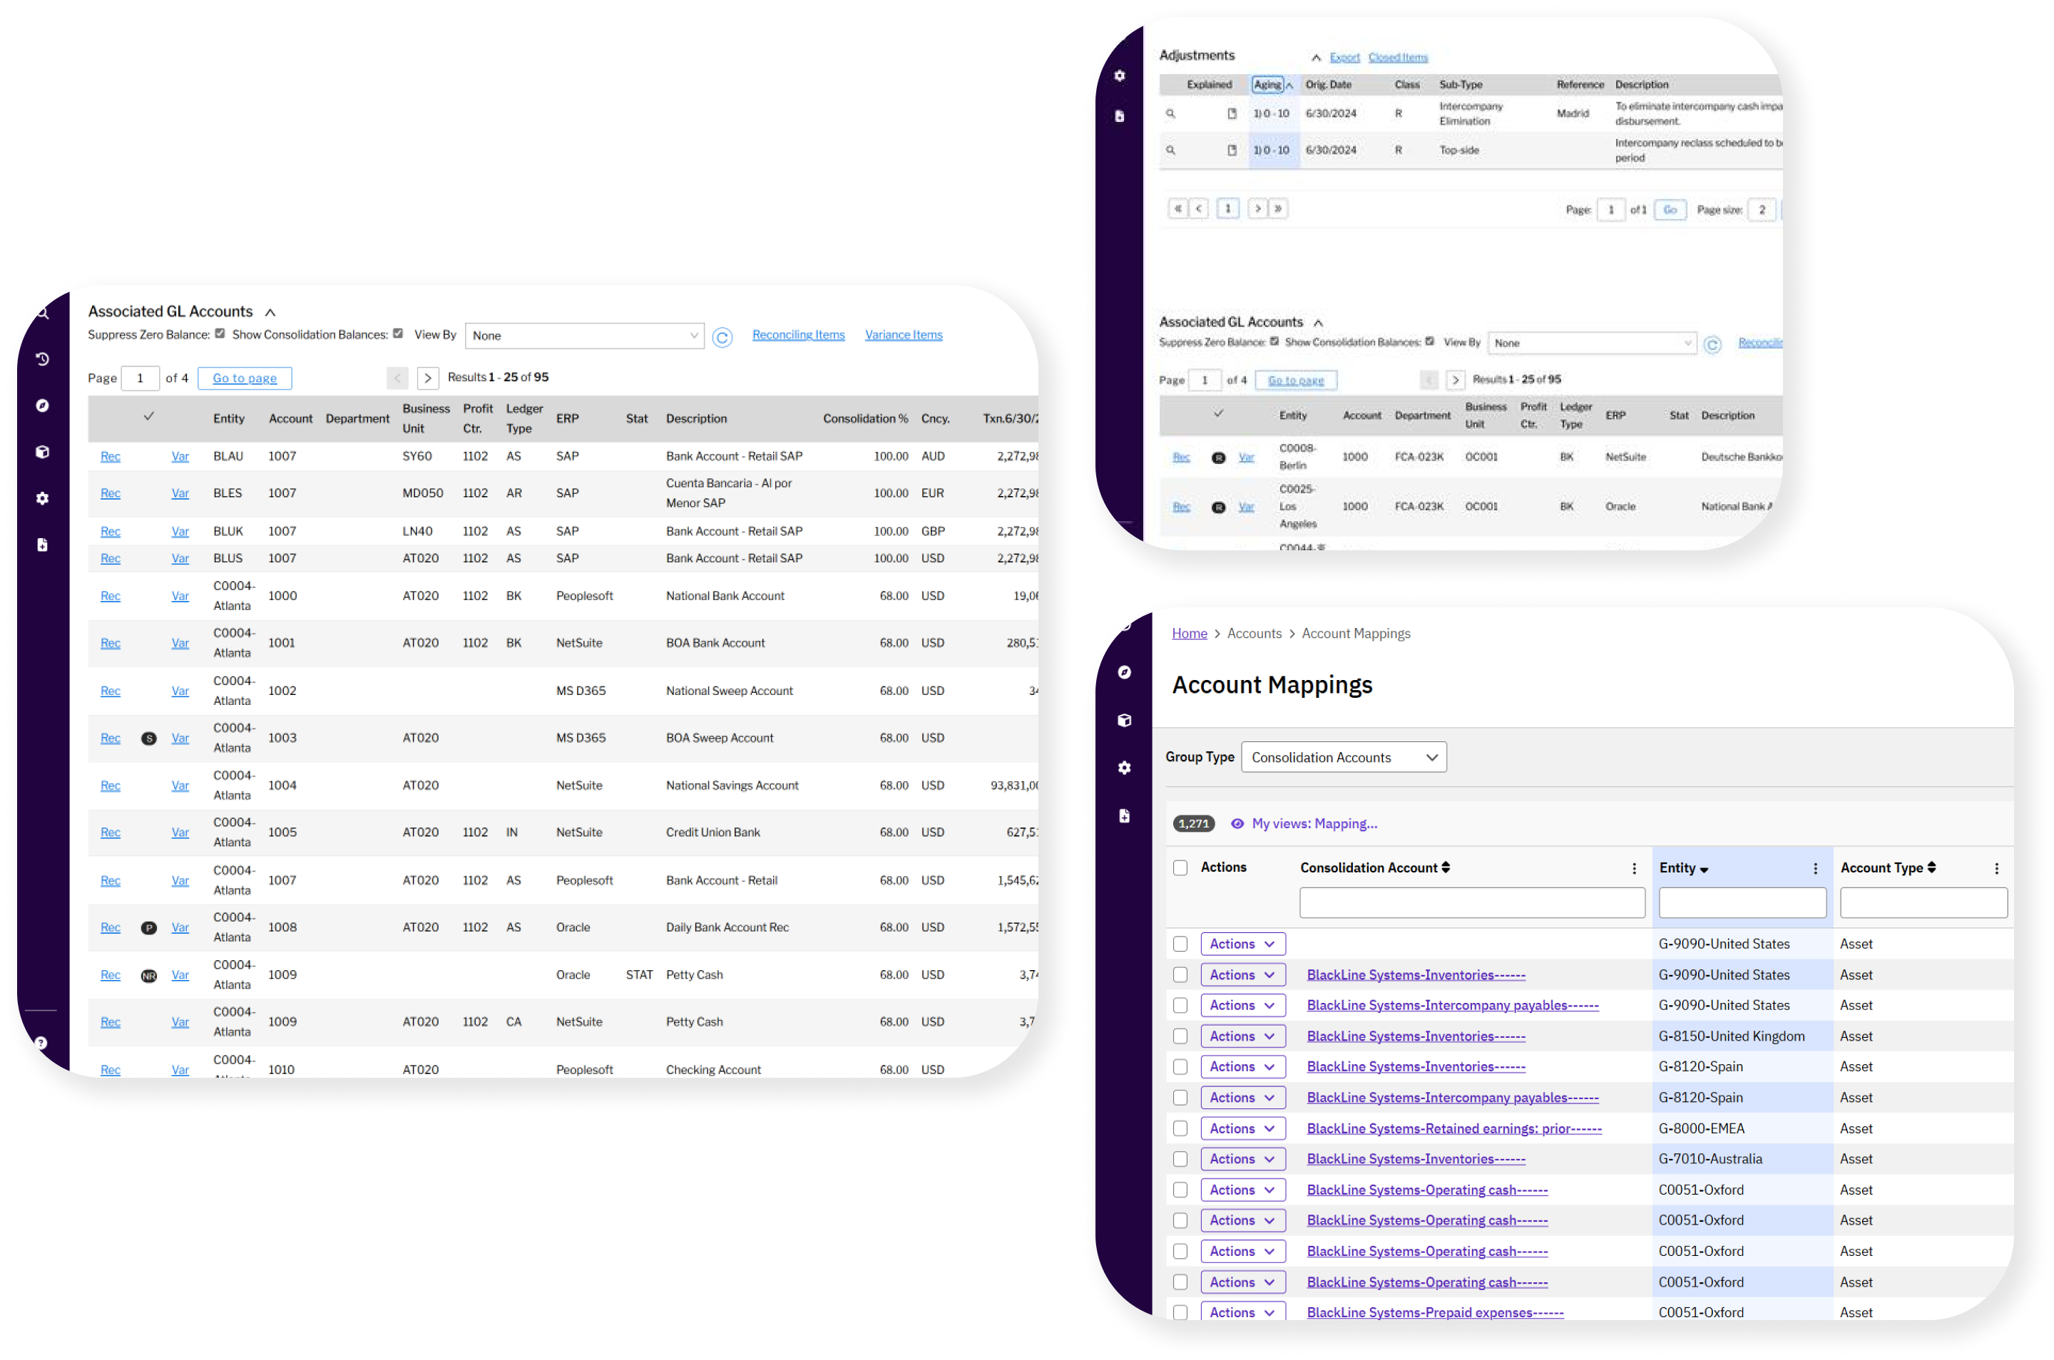
Task: Toggle Suppress Zero Balance checkbox
Action: pyautogui.click(x=220, y=333)
